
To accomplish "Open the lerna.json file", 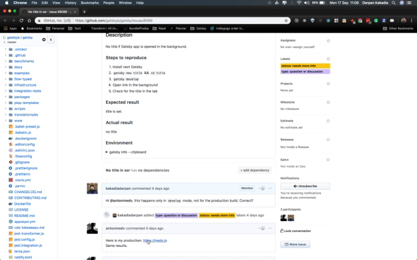I will tap(22, 252).
